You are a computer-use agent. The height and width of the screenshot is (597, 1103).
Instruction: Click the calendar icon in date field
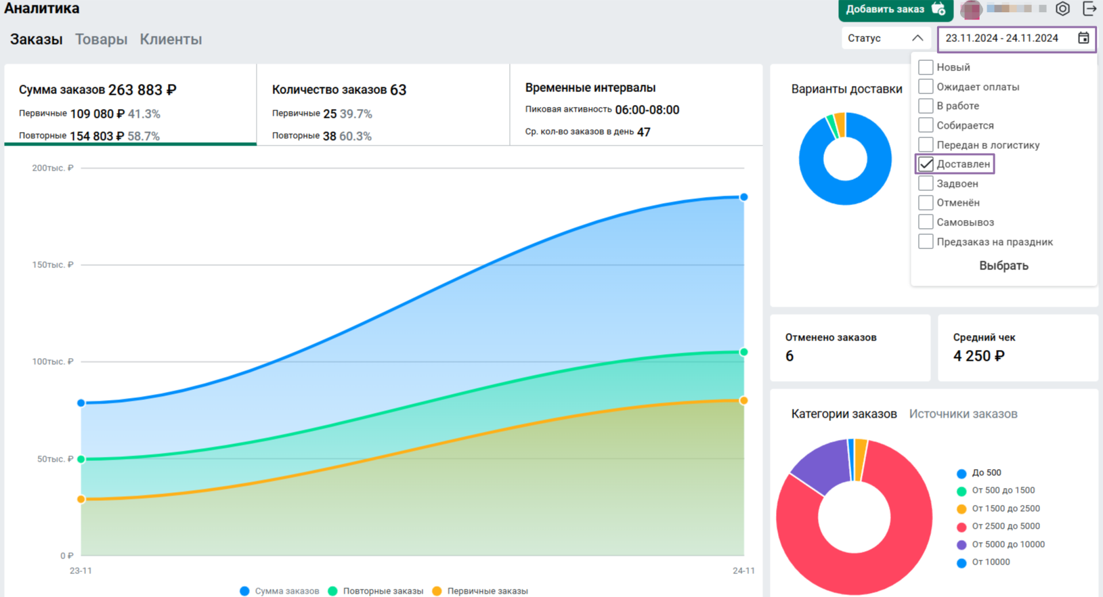point(1083,39)
